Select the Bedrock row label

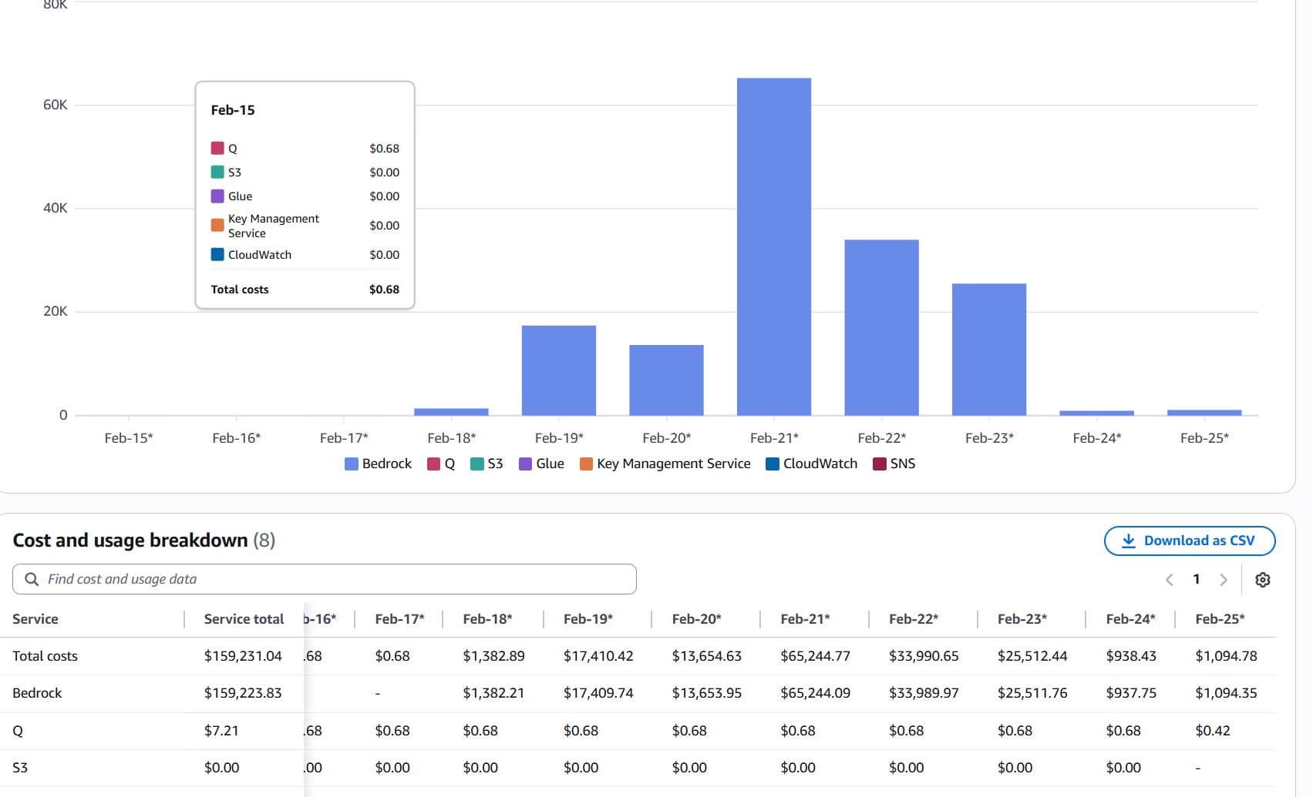[37, 693]
